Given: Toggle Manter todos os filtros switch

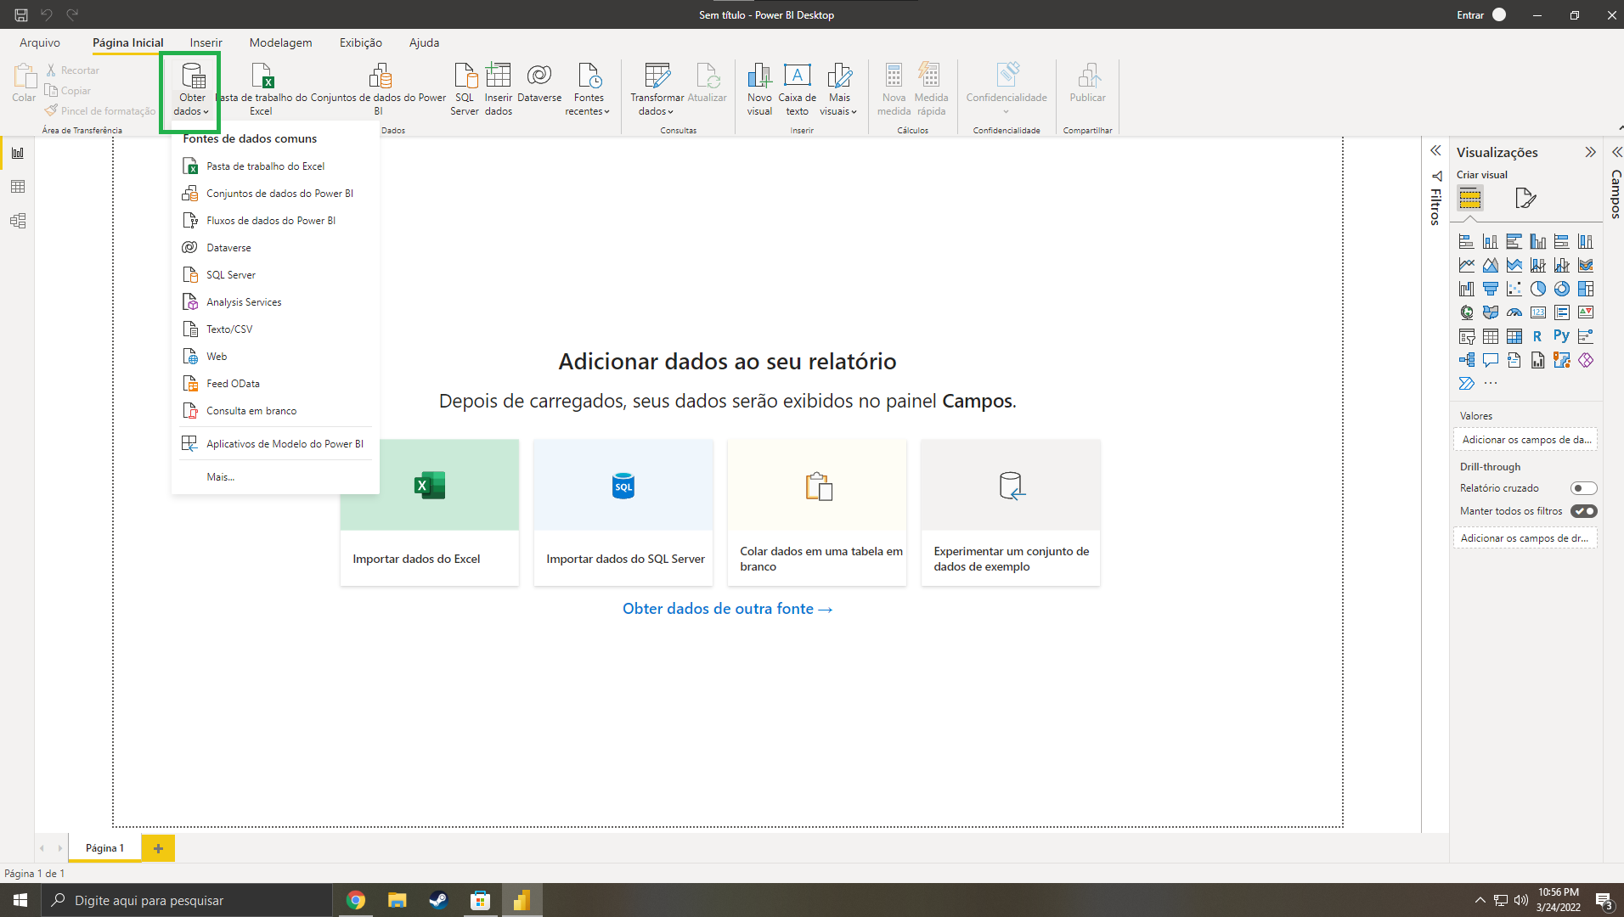Looking at the screenshot, I should (1584, 511).
